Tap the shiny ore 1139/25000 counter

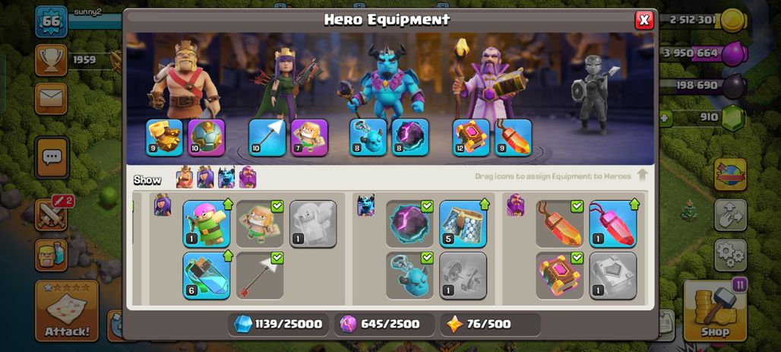278,325
